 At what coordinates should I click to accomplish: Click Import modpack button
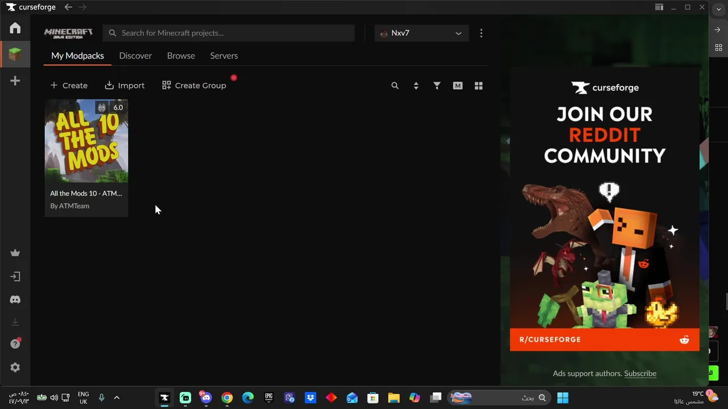[x=125, y=85]
